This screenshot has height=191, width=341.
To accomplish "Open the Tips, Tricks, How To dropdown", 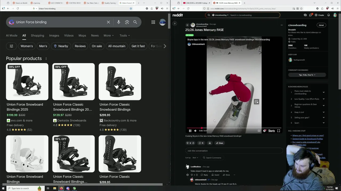I will tap(307, 75).
